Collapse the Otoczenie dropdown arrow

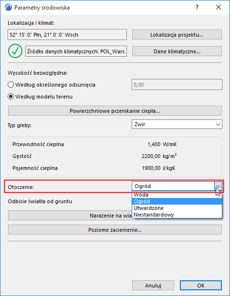pos(218,187)
